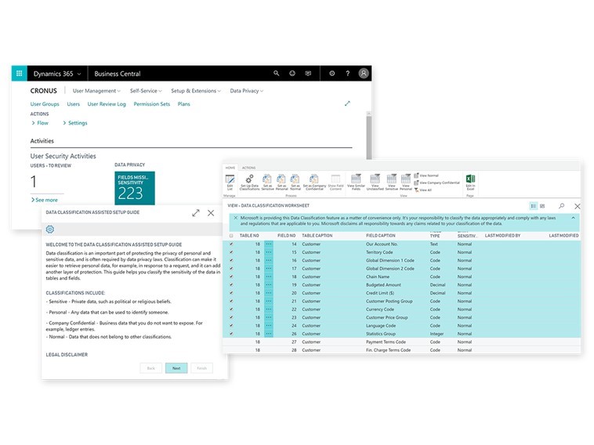
Task: Open the app launcher waffle icon
Action: click(x=19, y=74)
